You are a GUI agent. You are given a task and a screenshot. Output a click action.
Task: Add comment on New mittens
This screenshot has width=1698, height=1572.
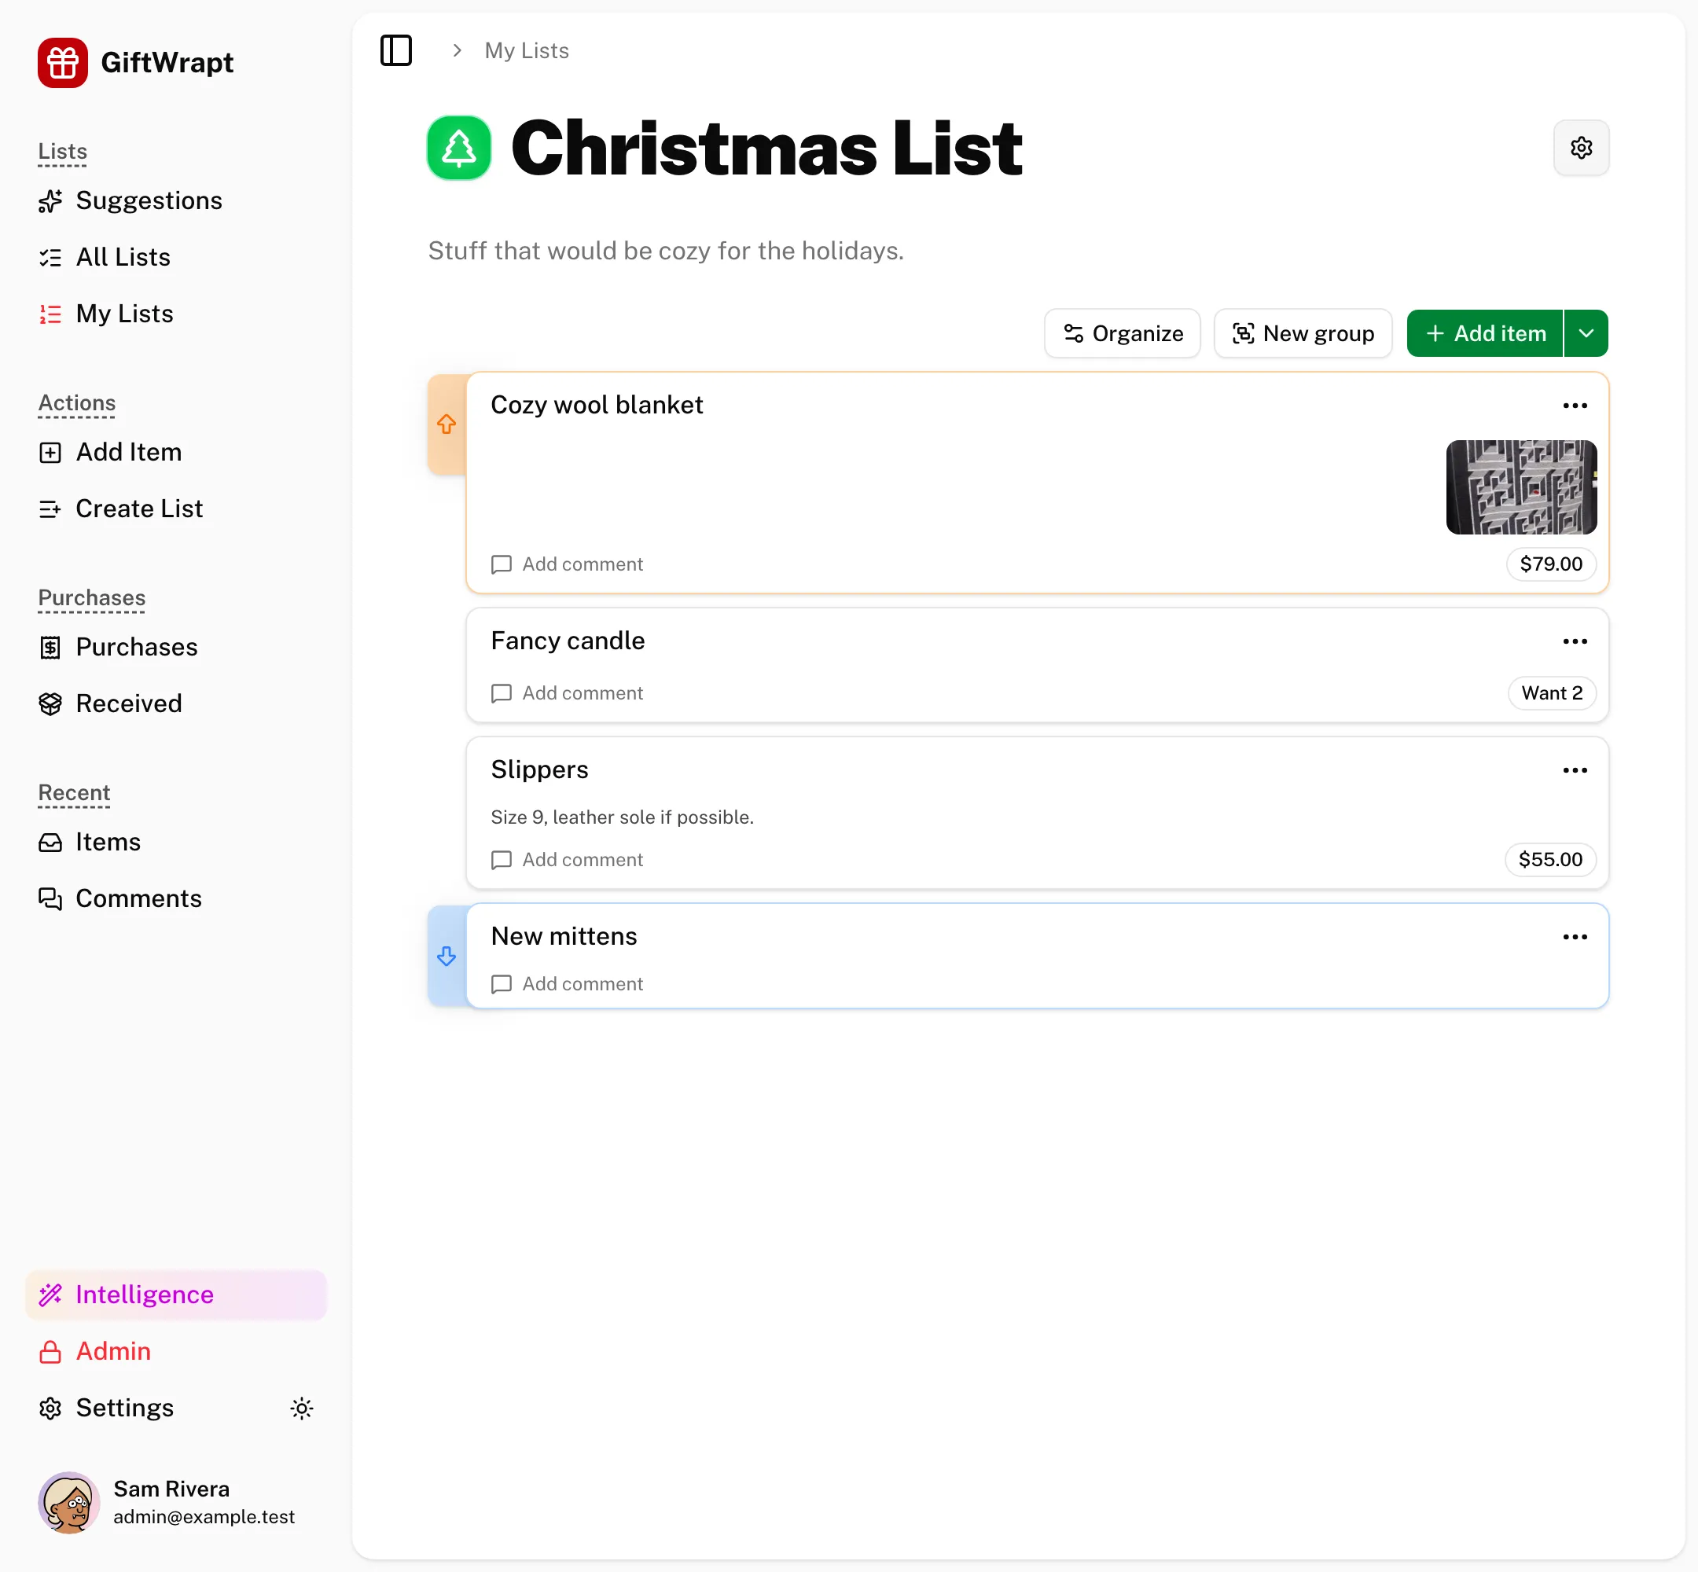pos(567,984)
